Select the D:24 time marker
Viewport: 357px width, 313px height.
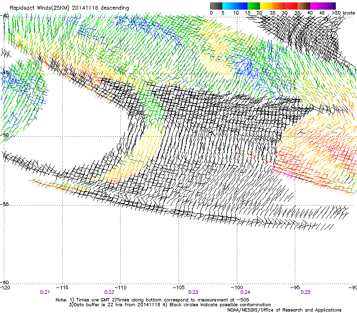(x=245, y=292)
